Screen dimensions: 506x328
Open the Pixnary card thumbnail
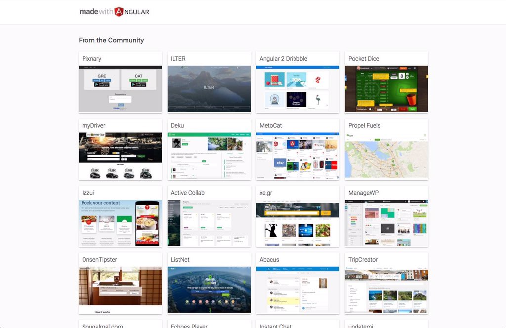[x=120, y=89]
